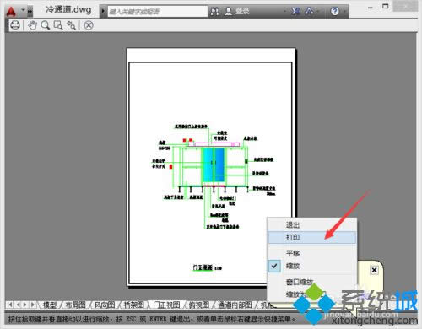The height and width of the screenshot is (329, 422).
Task: Switch to the 俯视图 tab
Action: click(x=199, y=305)
